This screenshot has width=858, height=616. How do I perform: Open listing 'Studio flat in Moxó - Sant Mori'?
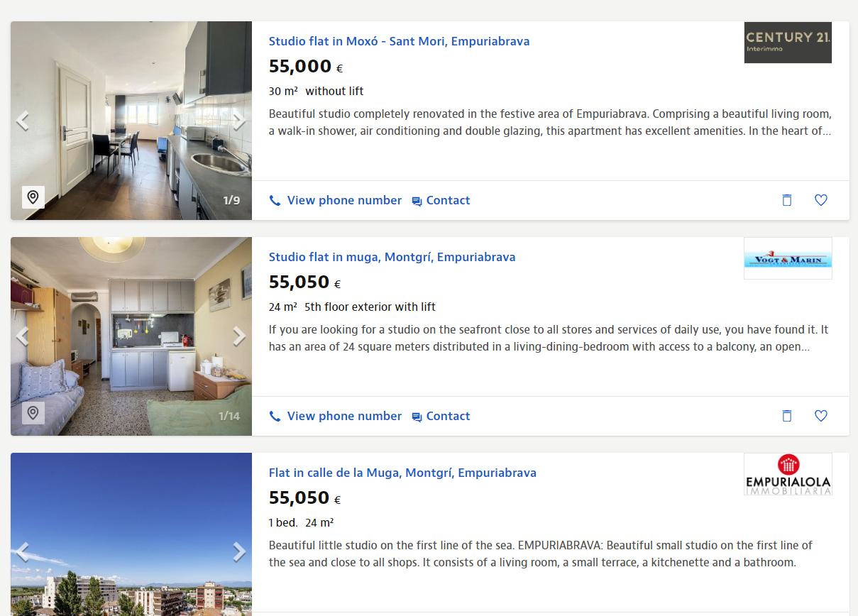coord(399,41)
